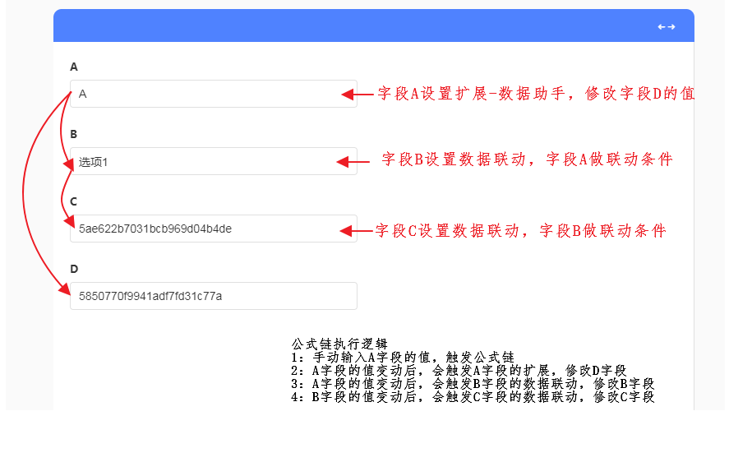Click the red note 字段A设置扩展-数据助手
752x462 pixels.
coord(536,94)
